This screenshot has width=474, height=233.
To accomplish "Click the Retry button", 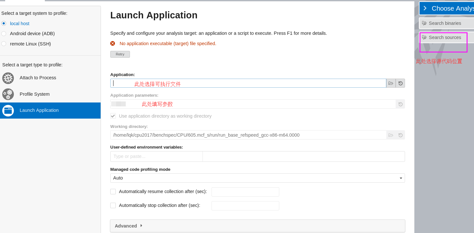I will (120, 54).
